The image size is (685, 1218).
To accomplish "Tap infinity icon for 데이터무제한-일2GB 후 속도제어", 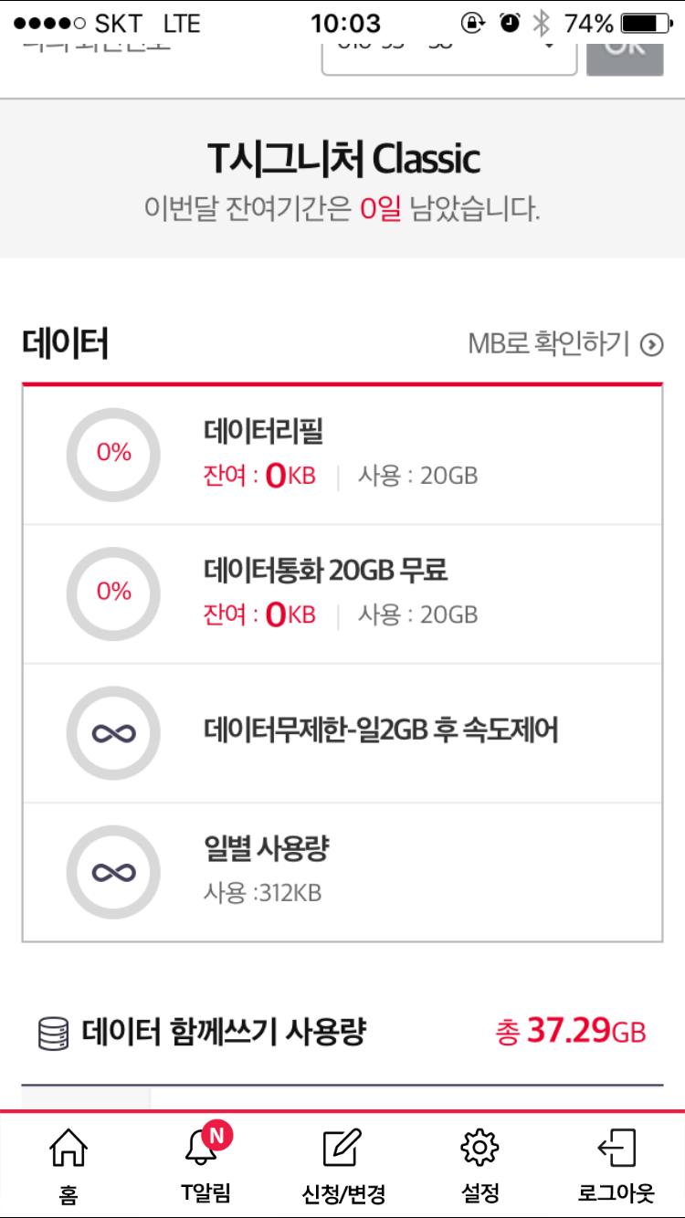I will [x=113, y=732].
